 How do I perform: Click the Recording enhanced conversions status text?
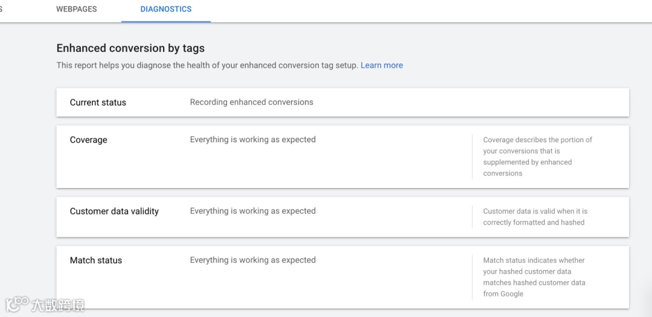[x=251, y=102]
